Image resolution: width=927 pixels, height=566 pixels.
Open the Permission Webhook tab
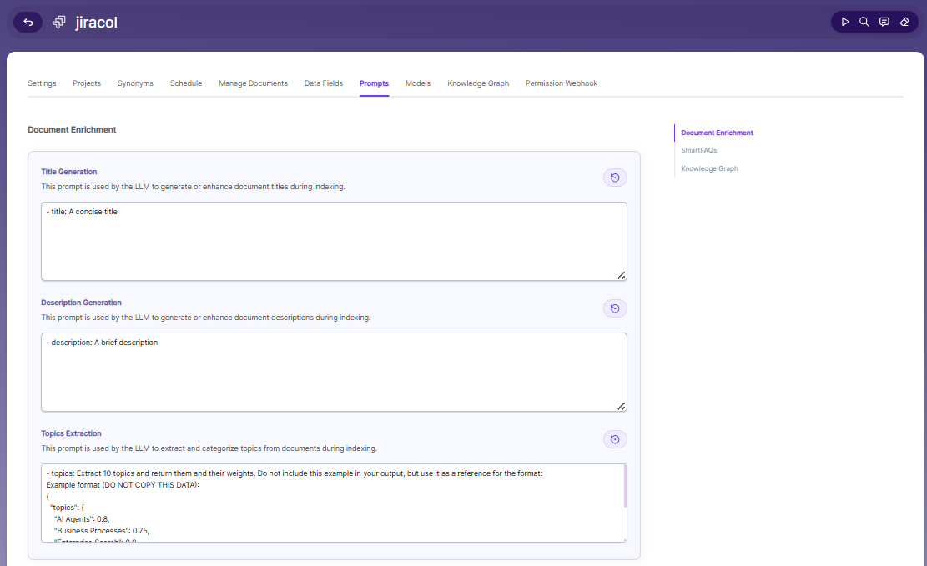pos(562,83)
